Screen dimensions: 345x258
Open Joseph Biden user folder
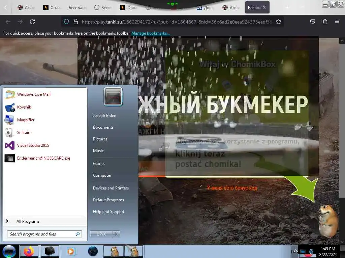pyautogui.click(x=104, y=116)
